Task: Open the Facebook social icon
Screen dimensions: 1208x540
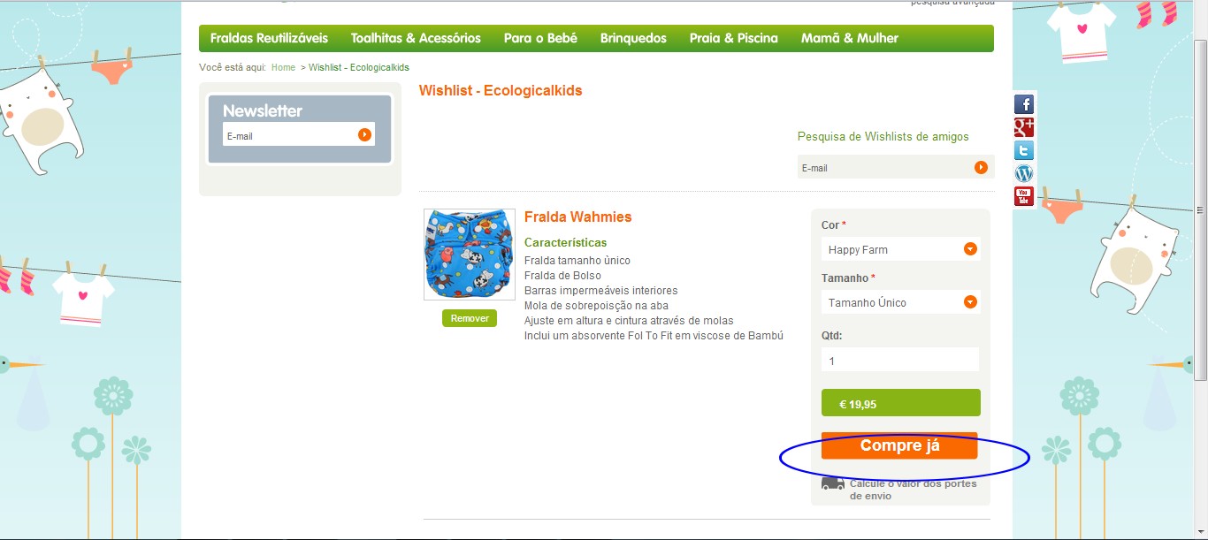Action: pos(1023,104)
